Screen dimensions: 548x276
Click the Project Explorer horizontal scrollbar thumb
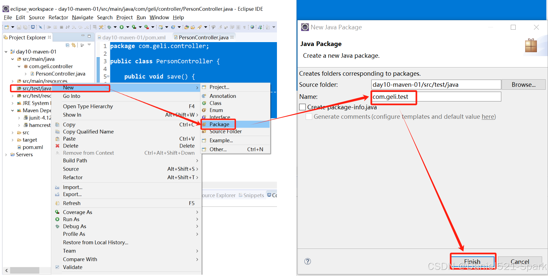[24, 270]
